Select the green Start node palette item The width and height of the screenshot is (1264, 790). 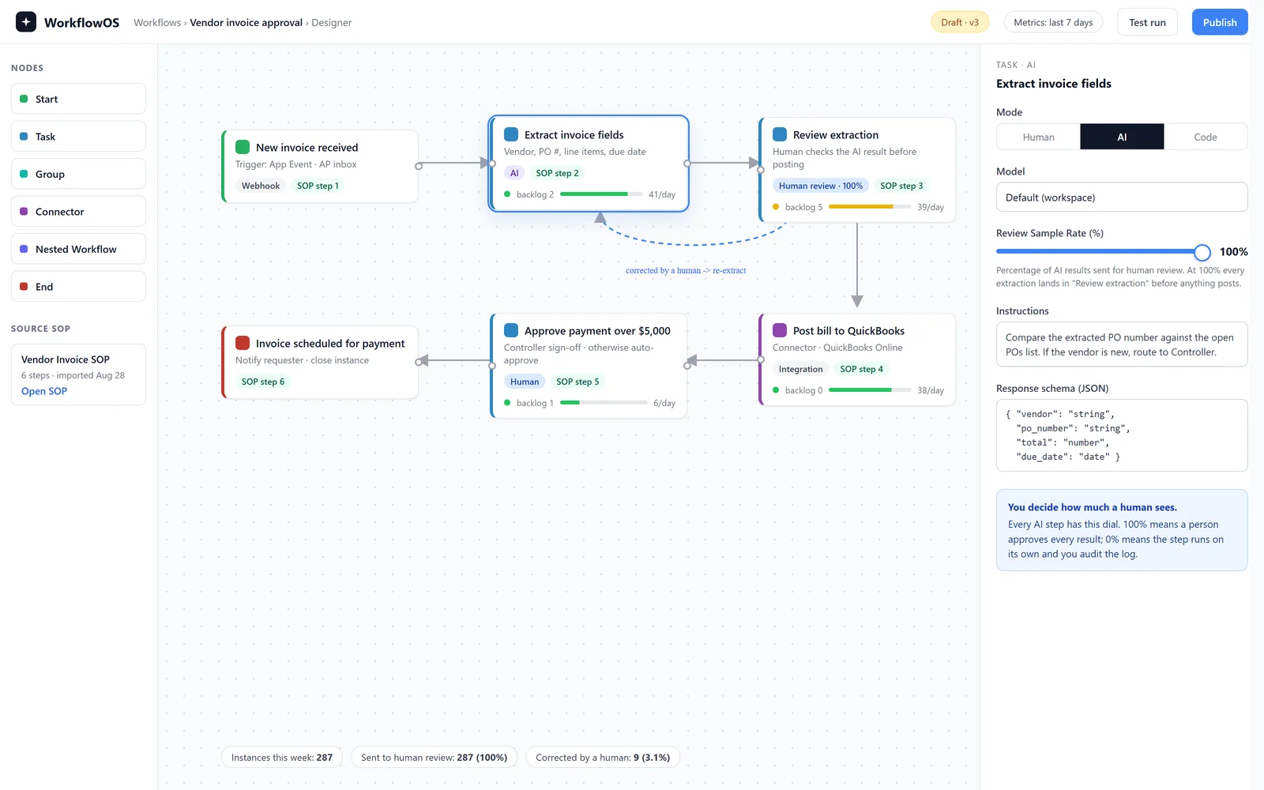pyautogui.click(x=78, y=99)
